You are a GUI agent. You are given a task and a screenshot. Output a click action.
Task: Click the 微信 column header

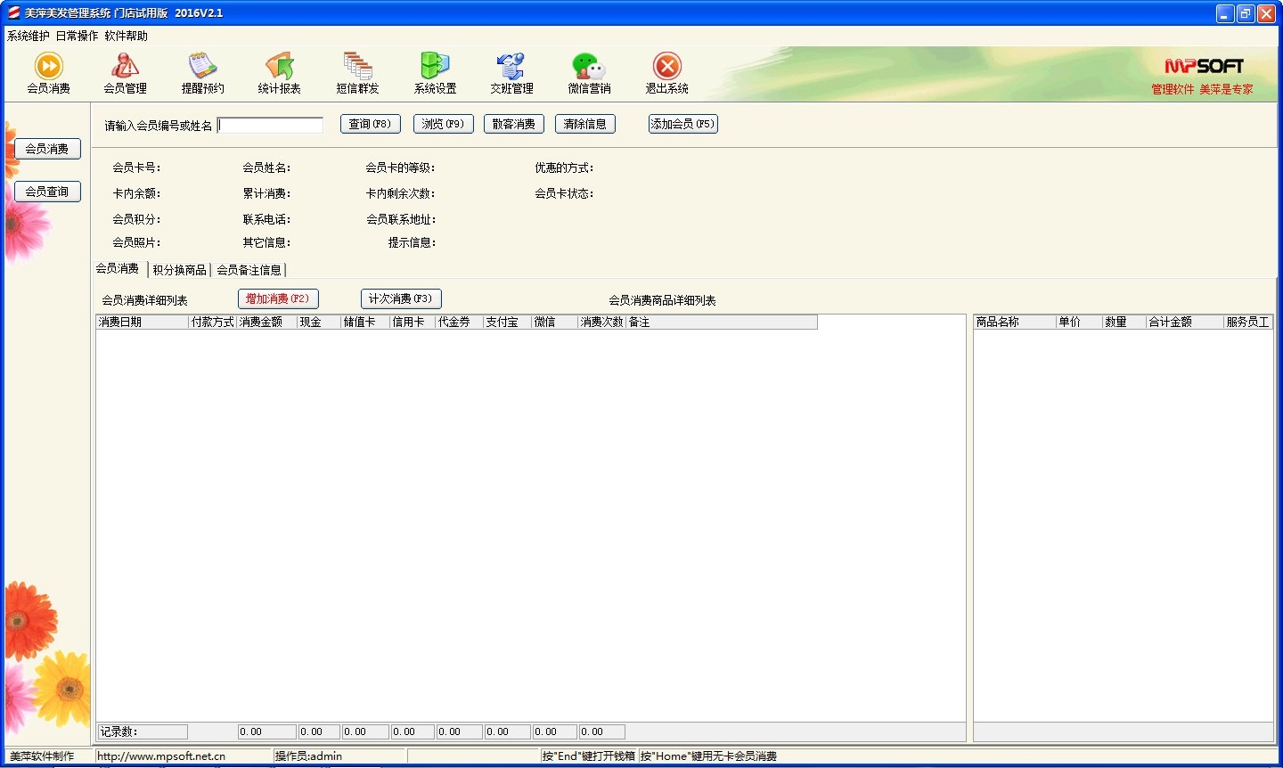coord(555,322)
